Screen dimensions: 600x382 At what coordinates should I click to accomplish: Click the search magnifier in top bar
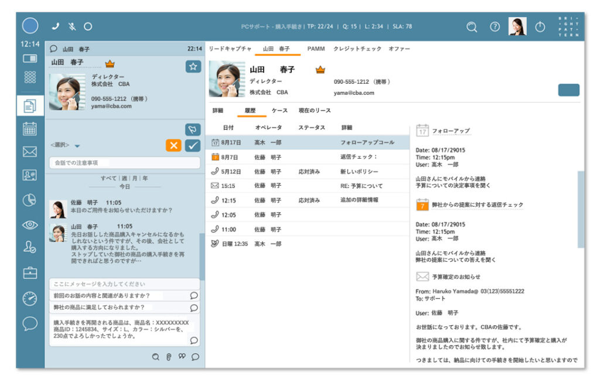472,27
